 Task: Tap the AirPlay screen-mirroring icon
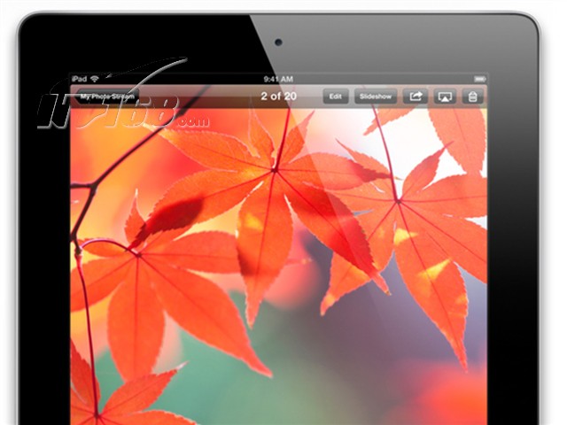[x=444, y=97]
